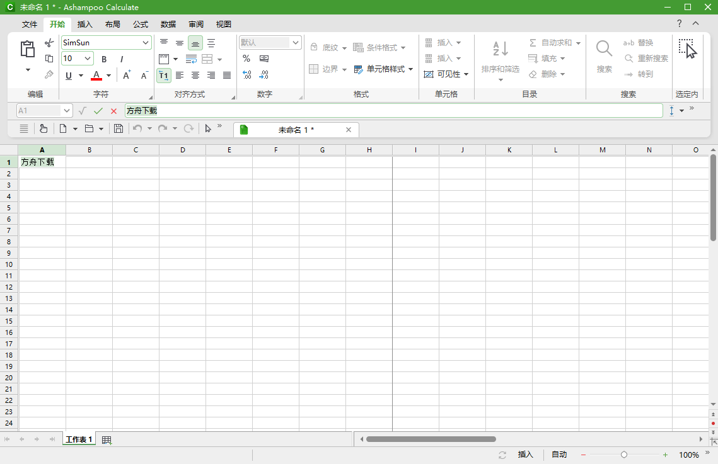Increase font size with A+ icon
This screenshot has height=464, width=718.
[x=127, y=75]
